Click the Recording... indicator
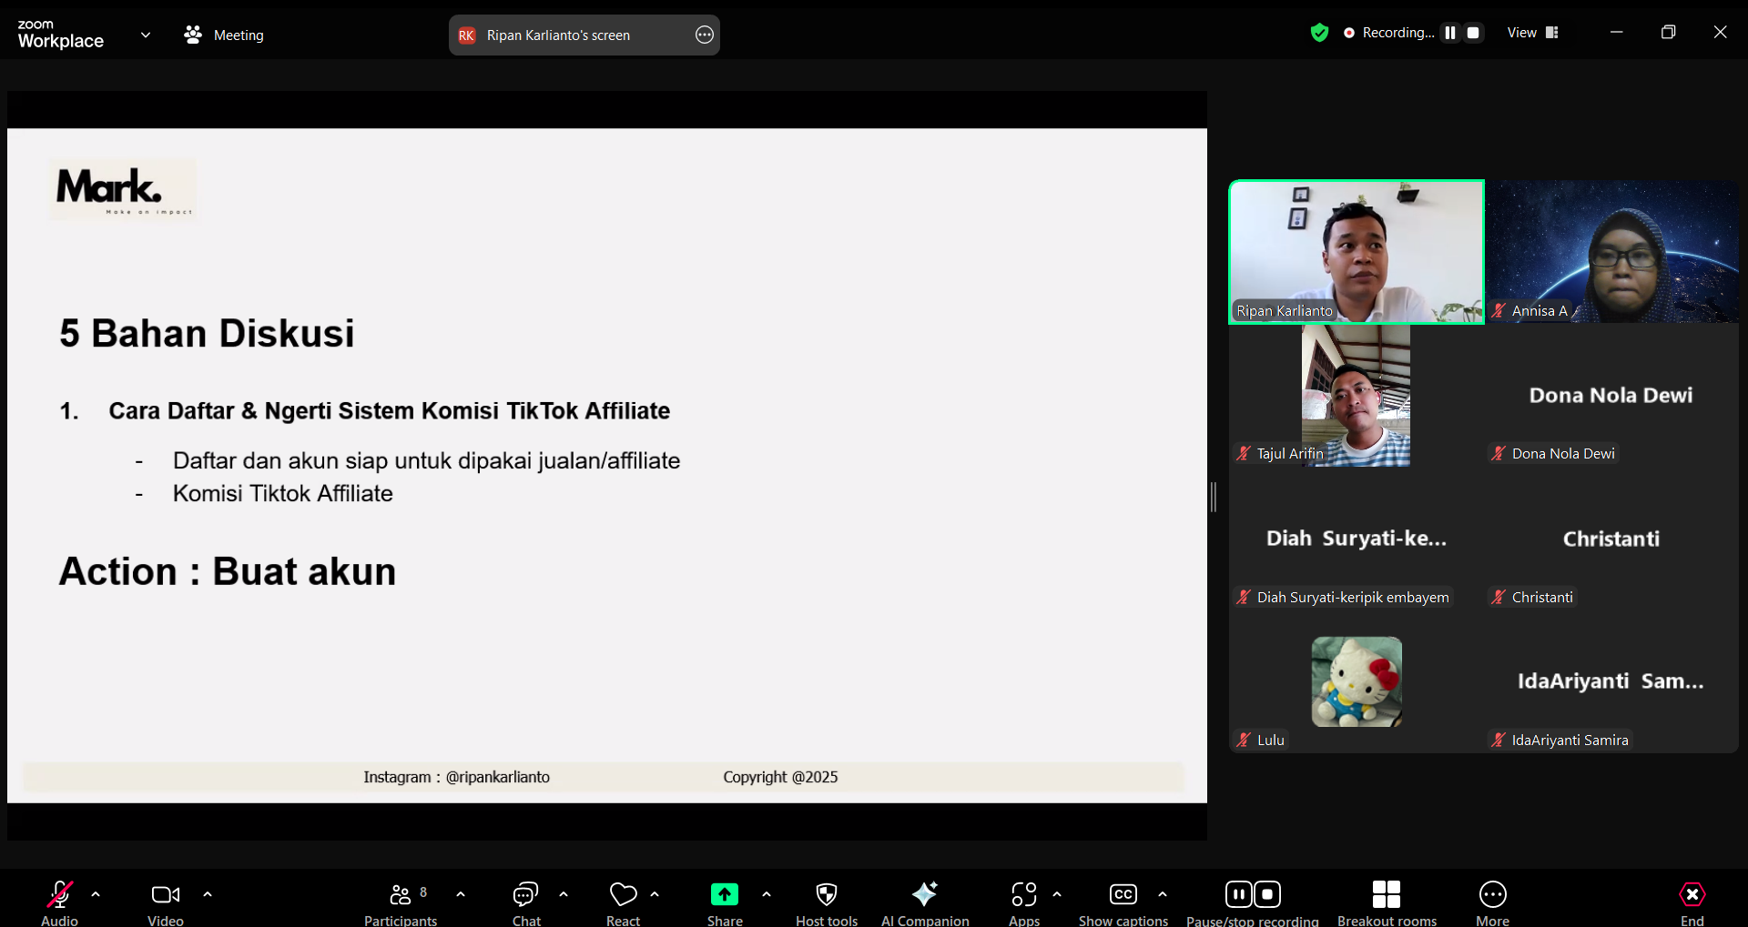This screenshot has width=1748, height=927. pos(1389,33)
